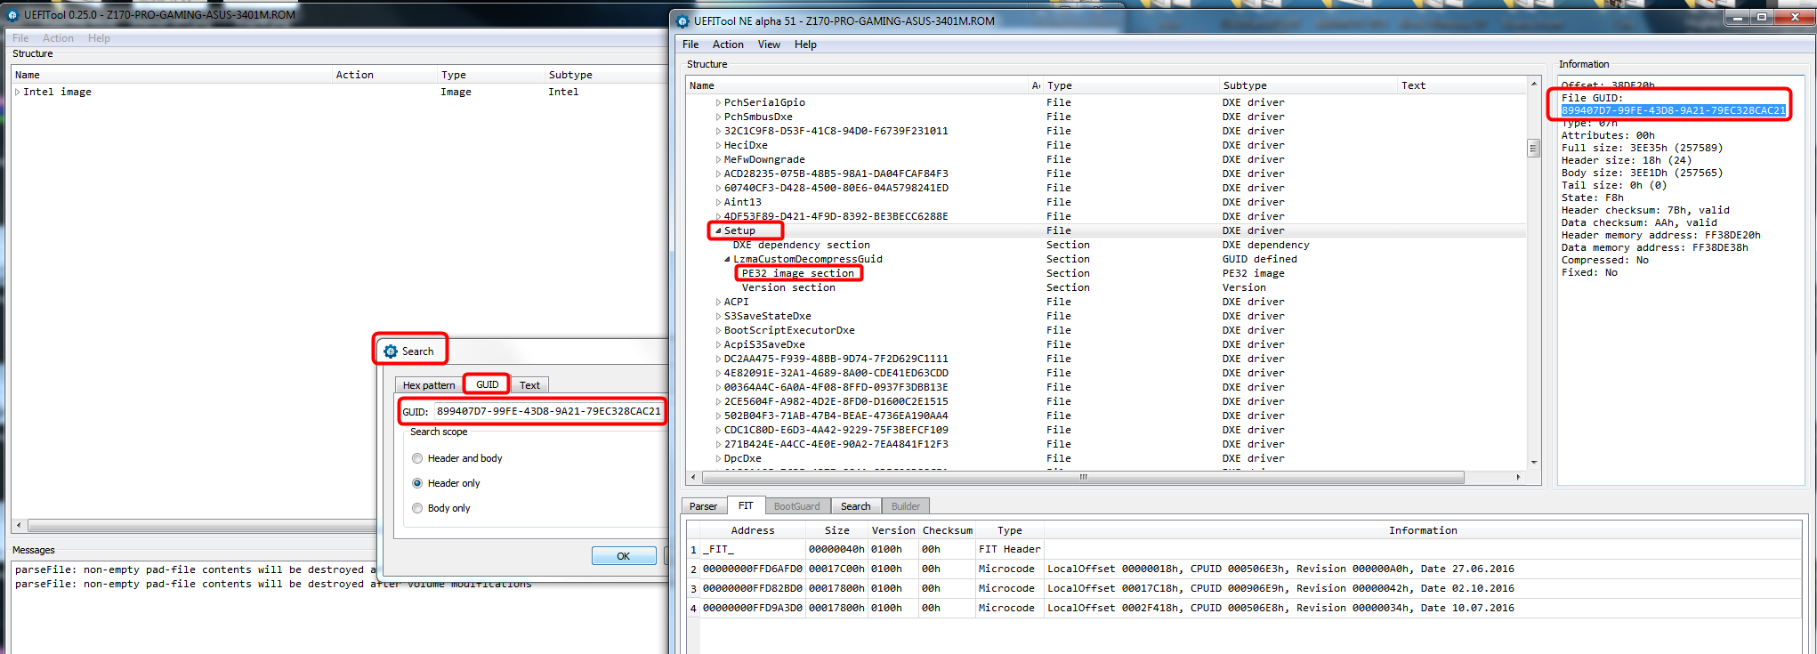Click address 00000000FFD6AFD0 cell
The height and width of the screenshot is (654, 1817).
pyautogui.click(x=753, y=569)
